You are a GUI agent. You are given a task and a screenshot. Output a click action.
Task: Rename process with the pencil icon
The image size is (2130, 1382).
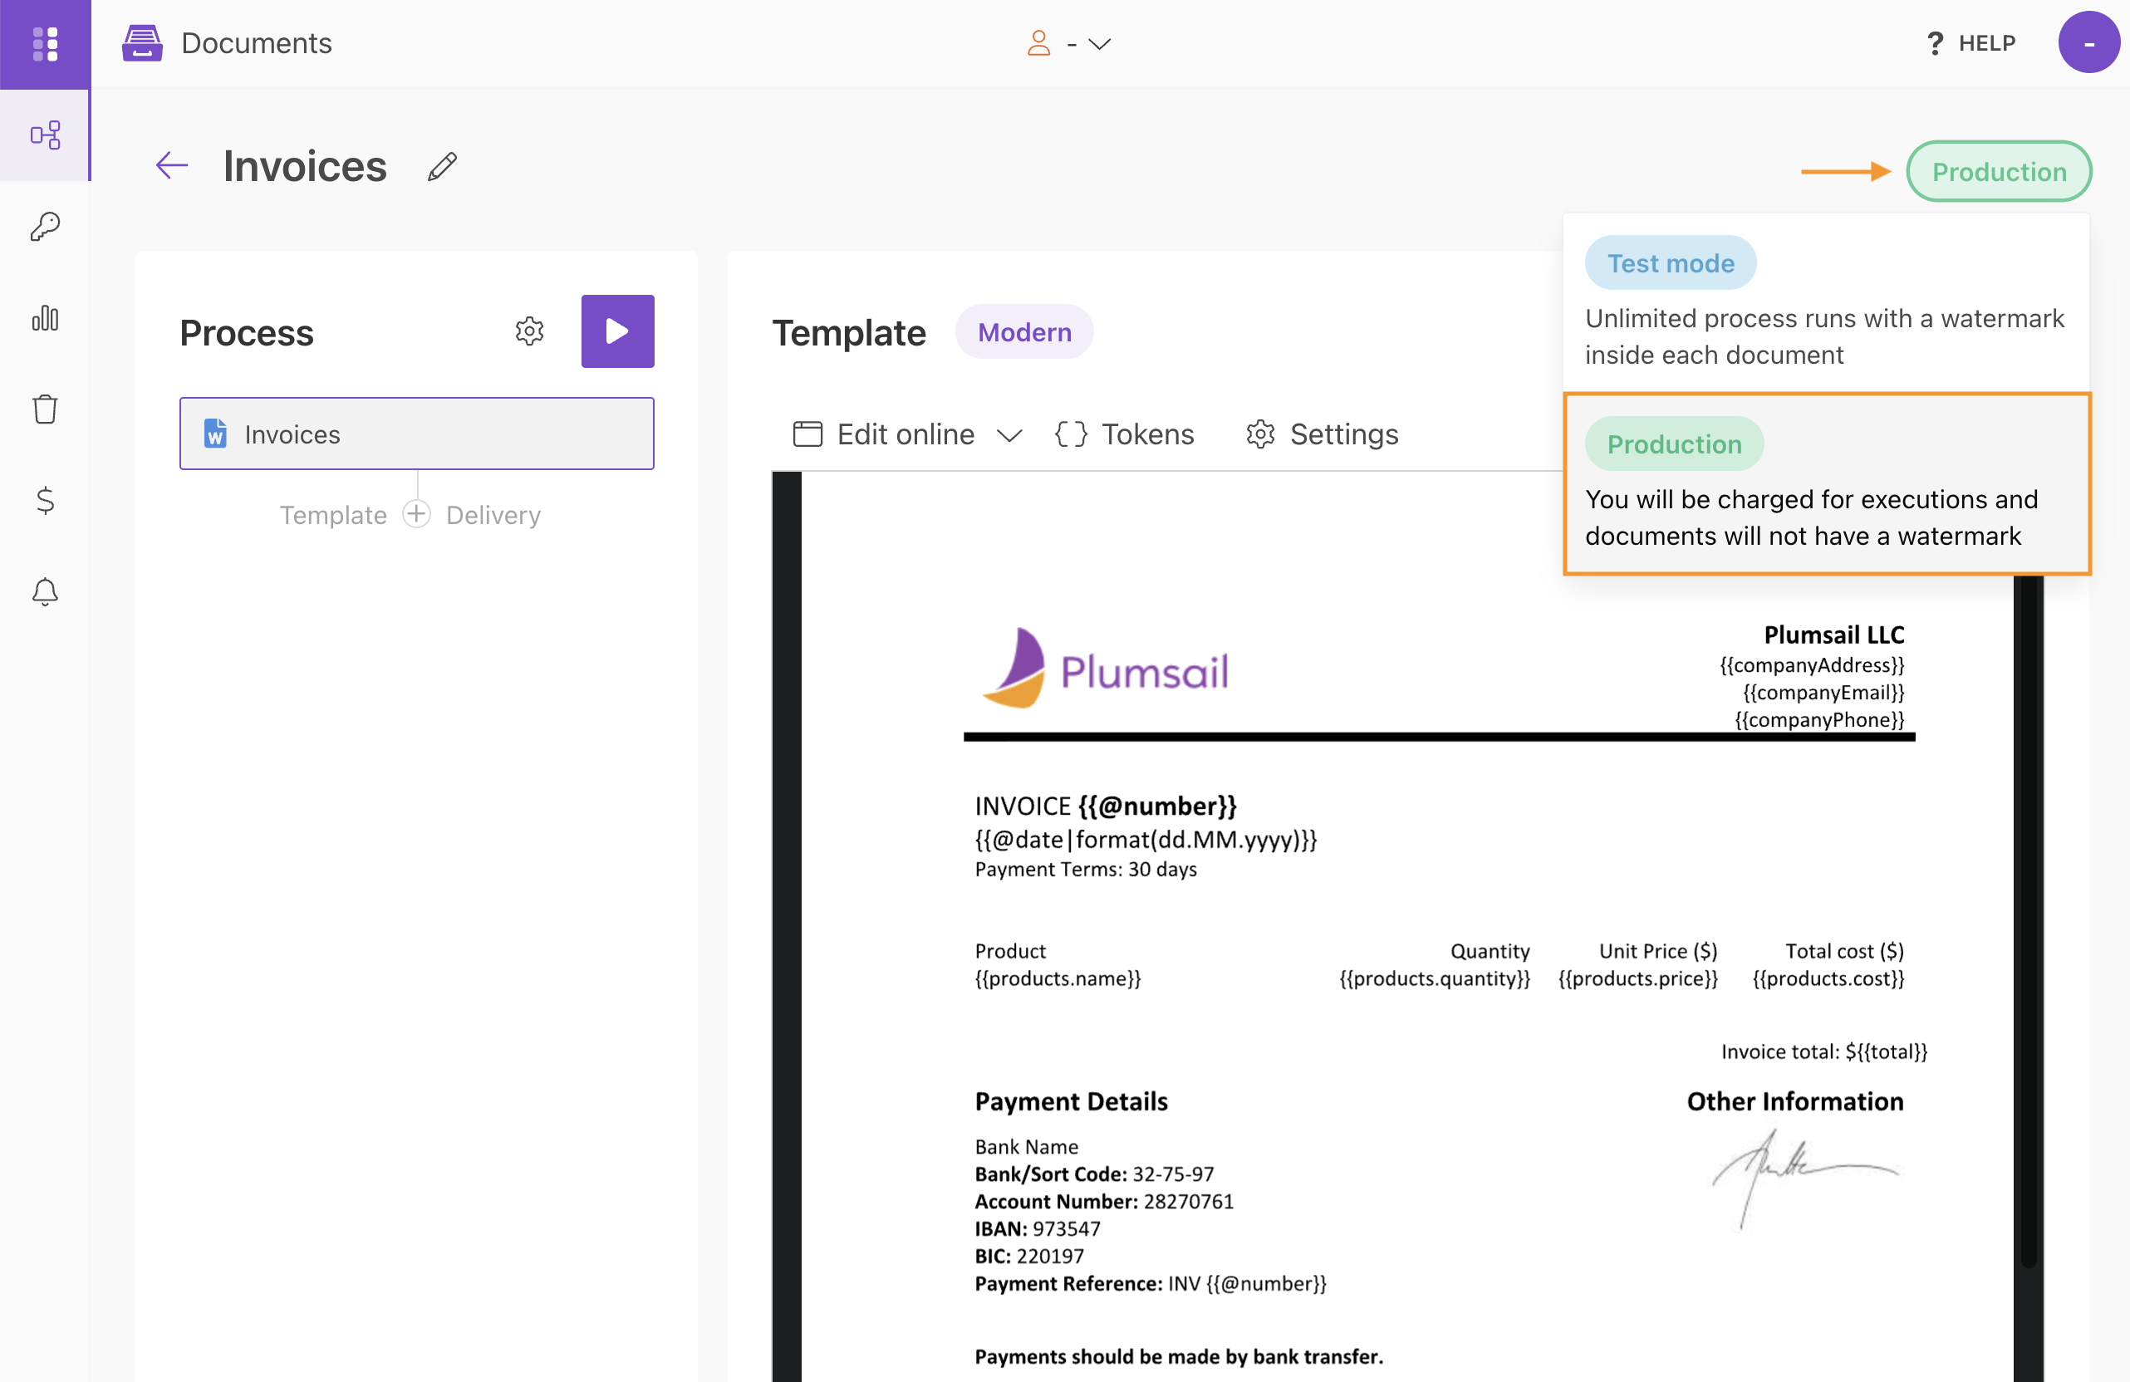click(x=442, y=166)
